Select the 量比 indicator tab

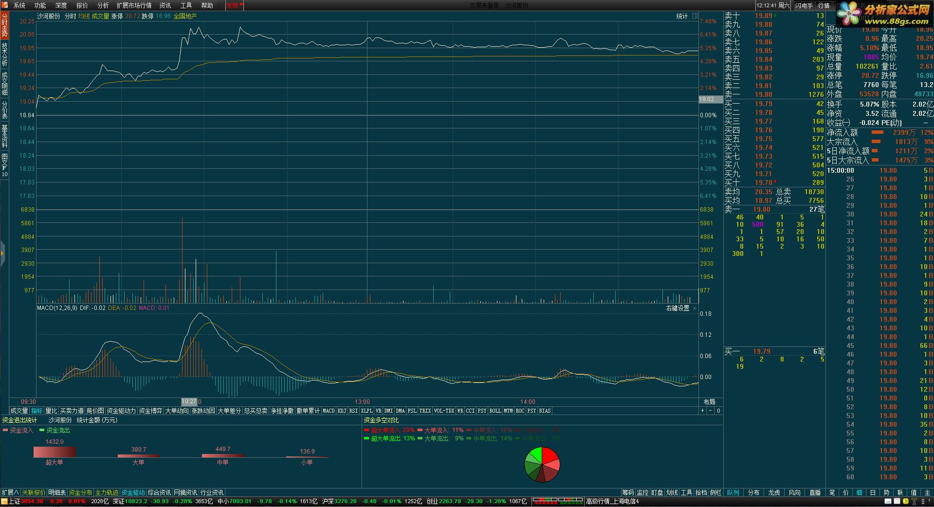pyautogui.click(x=51, y=411)
